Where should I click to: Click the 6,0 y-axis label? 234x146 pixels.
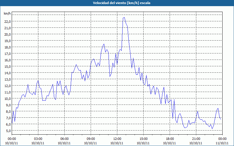(8, 124)
